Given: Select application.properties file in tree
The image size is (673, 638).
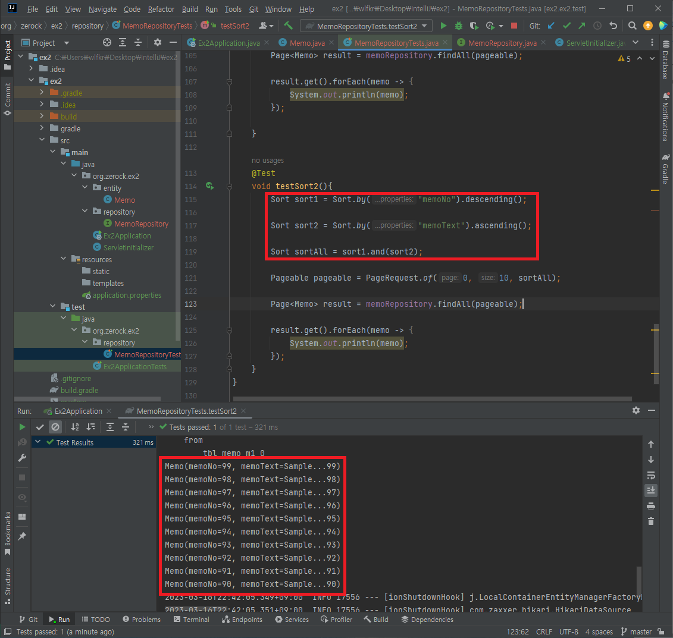Looking at the screenshot, I should coord(127,295).
